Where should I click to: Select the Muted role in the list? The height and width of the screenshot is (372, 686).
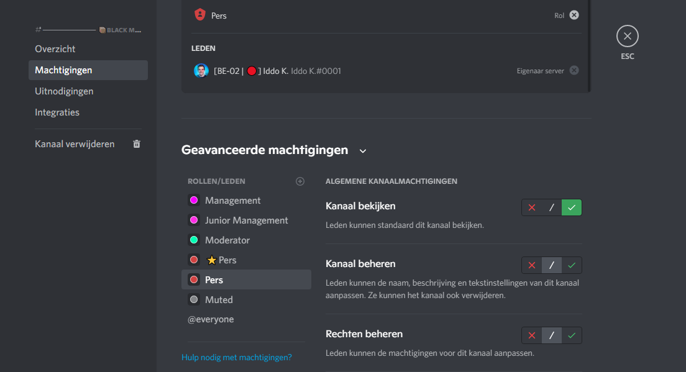tap(219, 300)
